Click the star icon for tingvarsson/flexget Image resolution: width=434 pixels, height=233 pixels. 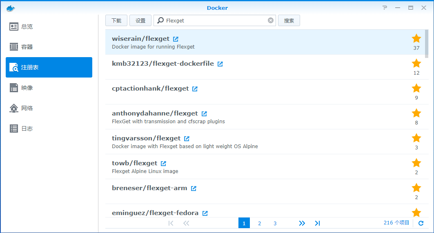click(x=416, y=138)
